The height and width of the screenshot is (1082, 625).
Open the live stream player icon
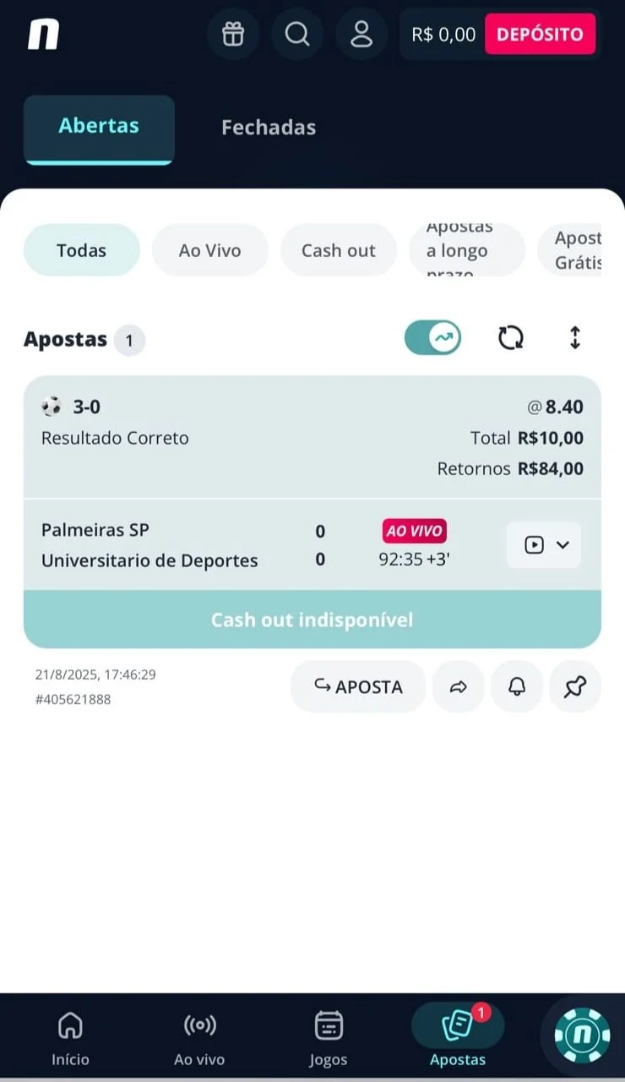coord(535,544)
